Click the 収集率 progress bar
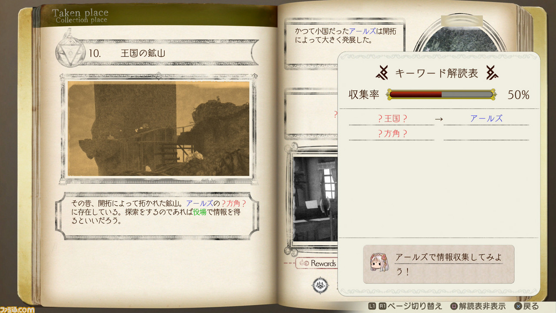Viewport: 556px width, 313px height. pyautogui.click(x=441, y=94)
